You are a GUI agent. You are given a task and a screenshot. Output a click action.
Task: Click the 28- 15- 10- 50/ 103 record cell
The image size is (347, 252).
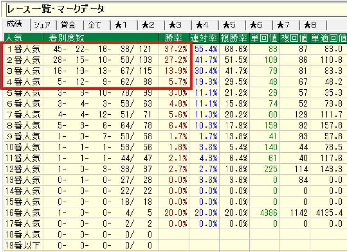tap(101, 60)
